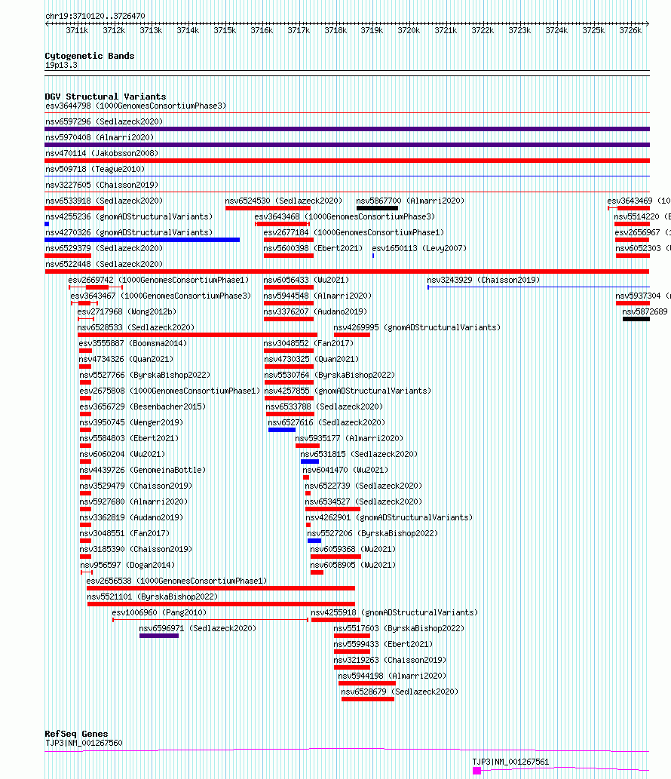The height and width of the screenshot is (779, 671).
Task: Click the esv3644798 variant label
Action: pos(136,106)
